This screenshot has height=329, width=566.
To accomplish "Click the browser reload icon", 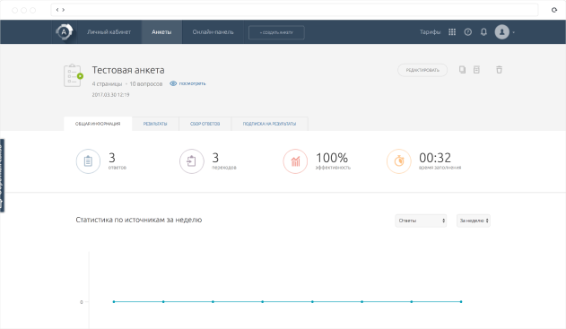I will pyautogui.click(x=554, y=10).
